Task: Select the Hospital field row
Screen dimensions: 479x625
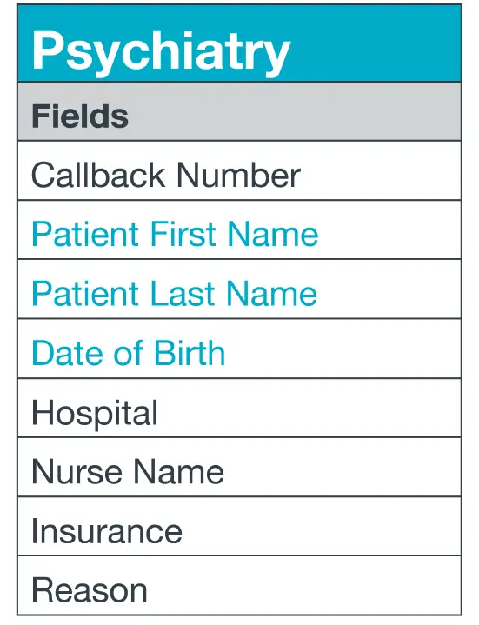Action: coord(240,409)
